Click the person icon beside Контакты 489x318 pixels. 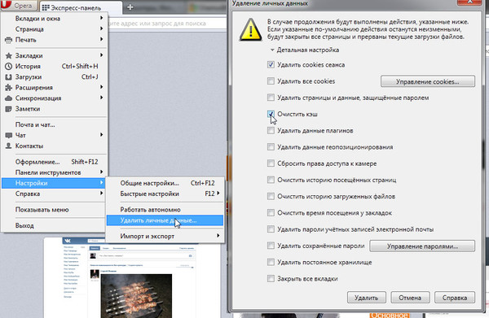coord(8,146)
